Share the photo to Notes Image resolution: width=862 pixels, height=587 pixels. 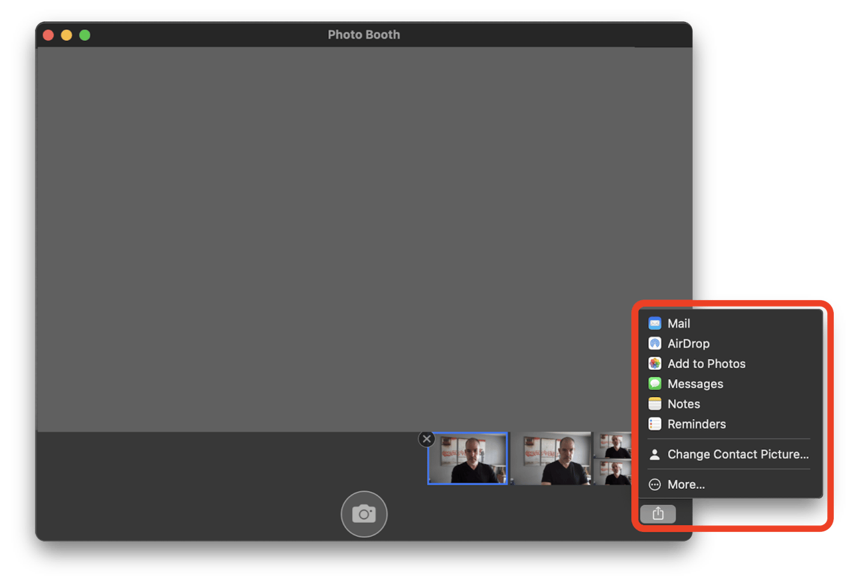coord(730,404)
